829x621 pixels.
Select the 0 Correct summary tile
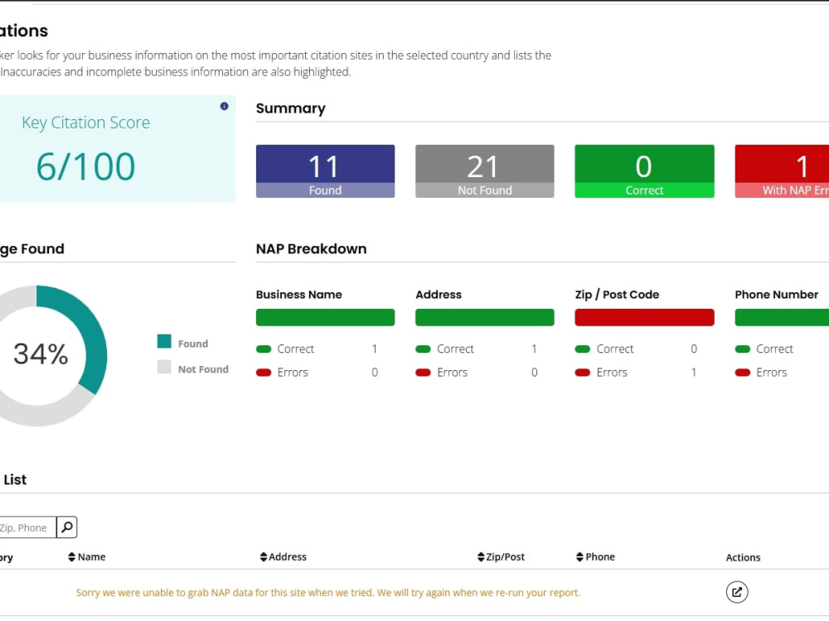[x=644, y=171]
